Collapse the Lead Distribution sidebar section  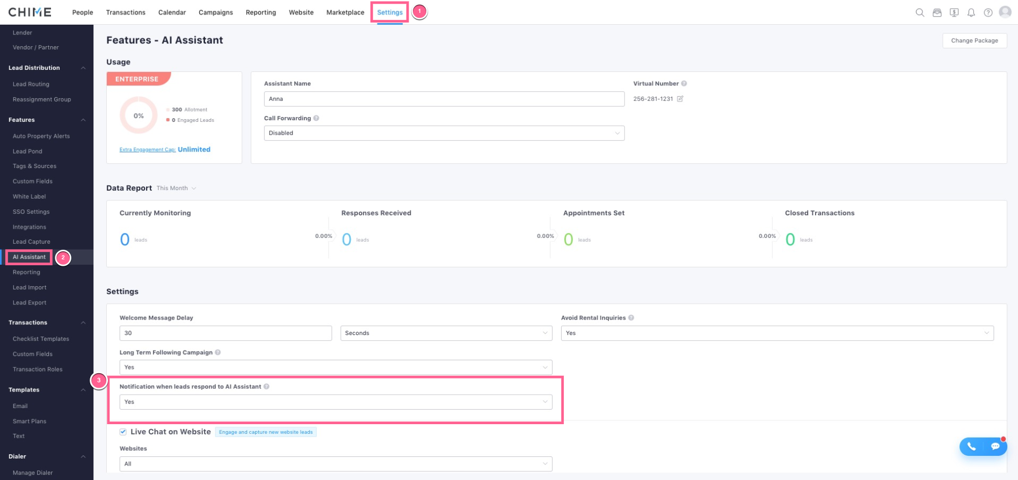(x=83, y=68)
